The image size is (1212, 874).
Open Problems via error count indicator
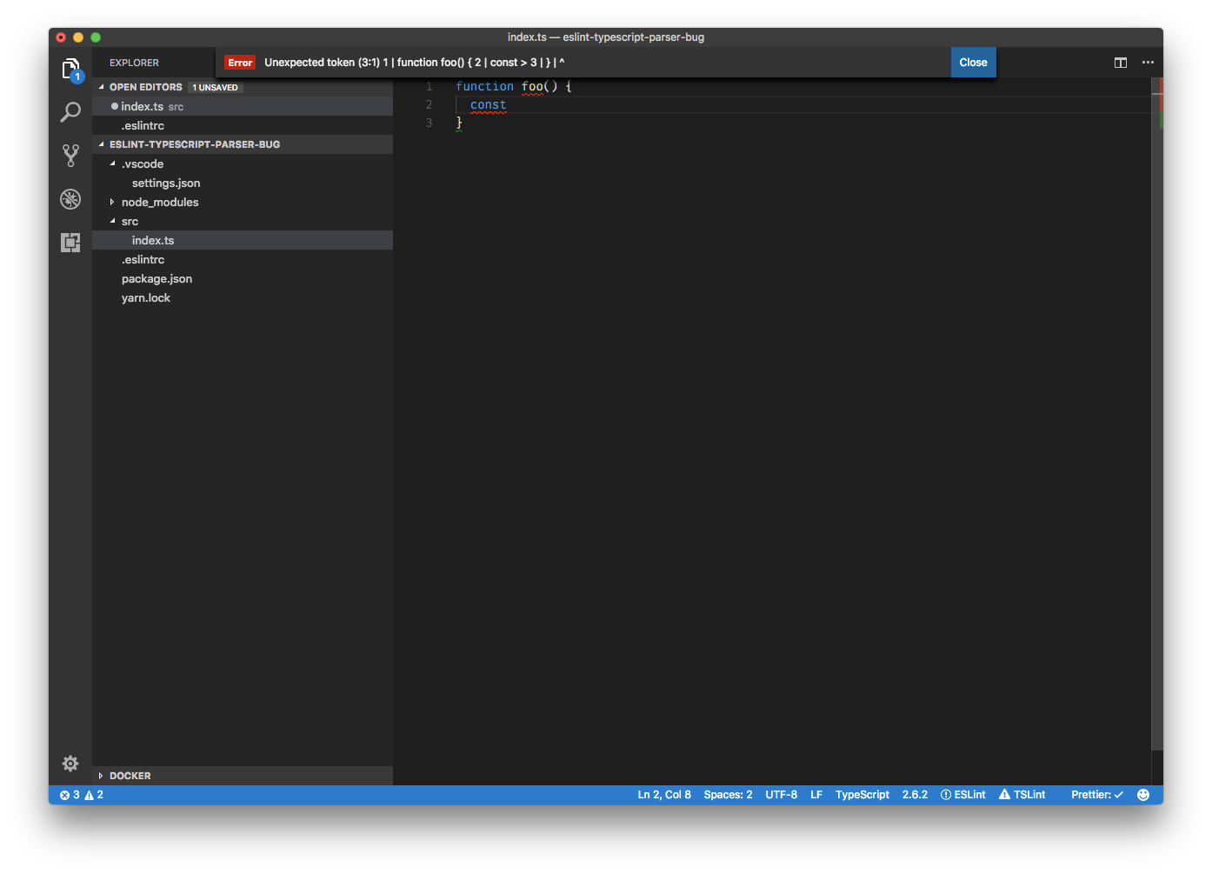(x=80, y=794)
